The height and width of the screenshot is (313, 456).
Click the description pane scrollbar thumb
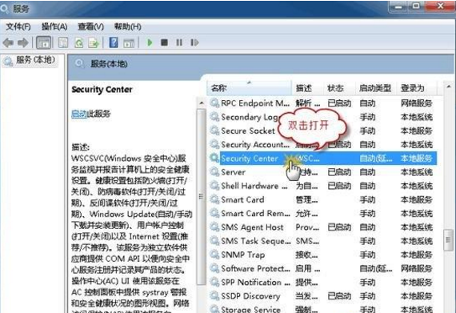tap(201, 197)
